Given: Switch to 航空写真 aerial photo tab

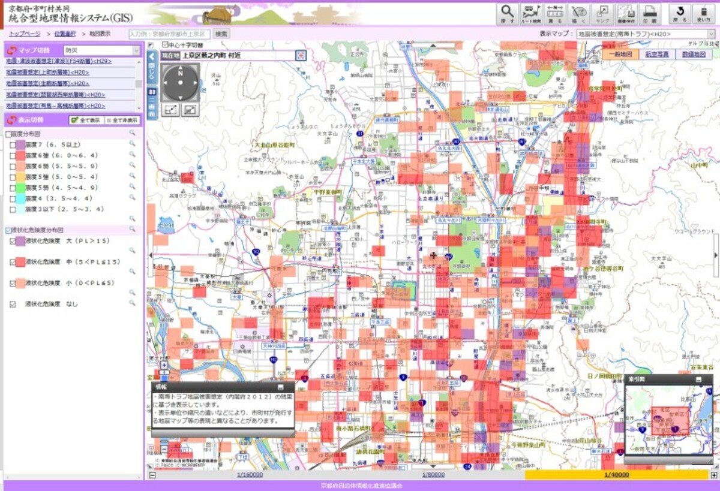Looking at the screenshot, I should coord(658,54).
